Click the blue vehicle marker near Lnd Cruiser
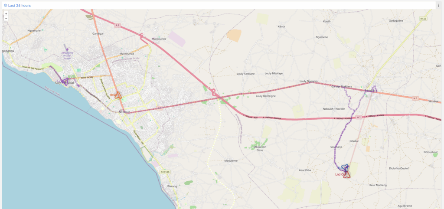 [x=345, y=167]
